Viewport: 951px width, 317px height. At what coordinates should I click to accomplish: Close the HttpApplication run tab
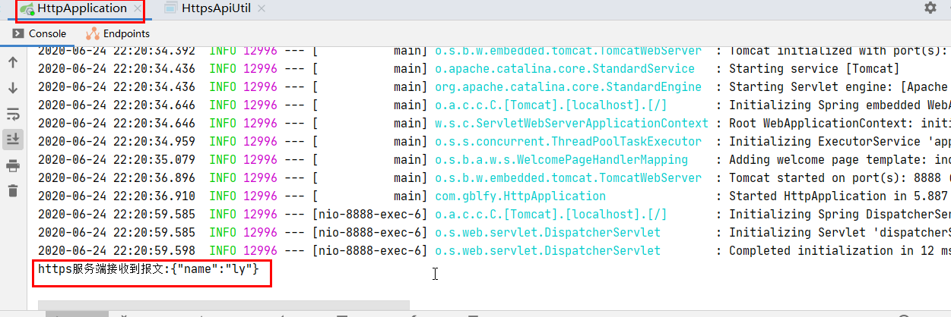(137, 9)
